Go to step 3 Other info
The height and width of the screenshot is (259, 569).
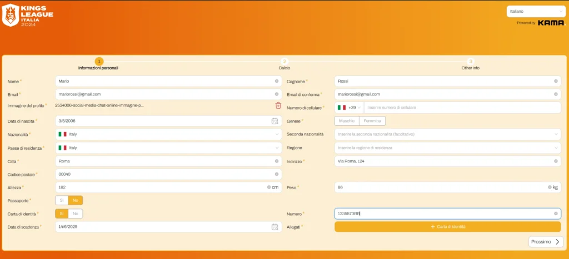[x=471, y=64]
